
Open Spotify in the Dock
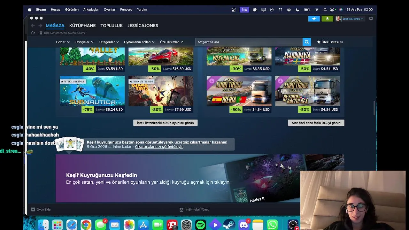(x=200, y=225)
